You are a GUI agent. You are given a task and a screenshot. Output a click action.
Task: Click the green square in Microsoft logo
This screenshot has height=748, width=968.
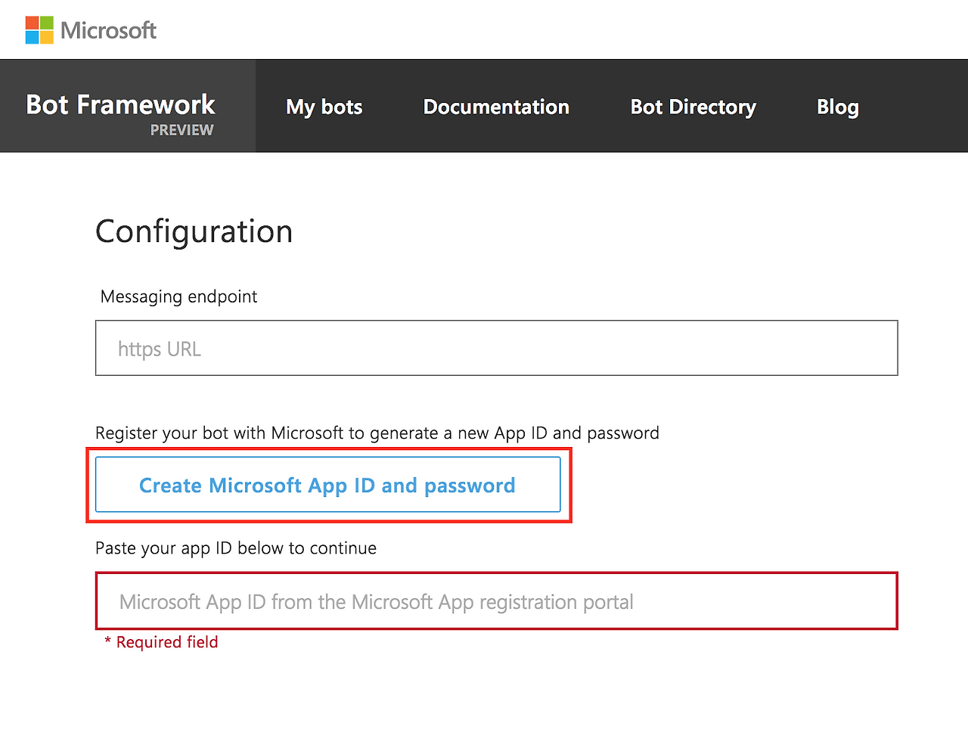point(47,23)
